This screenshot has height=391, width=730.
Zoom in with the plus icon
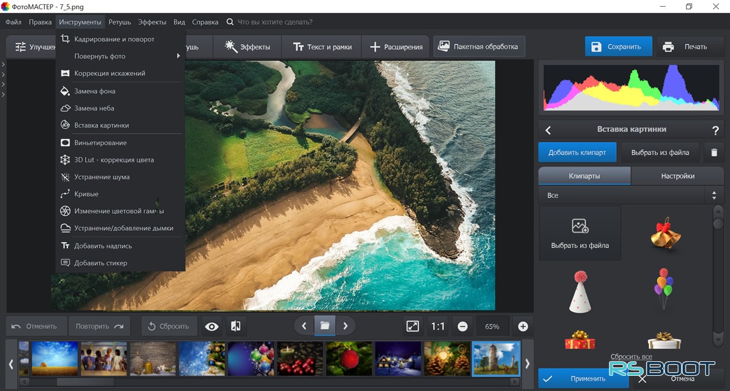[x=523, y=327]
